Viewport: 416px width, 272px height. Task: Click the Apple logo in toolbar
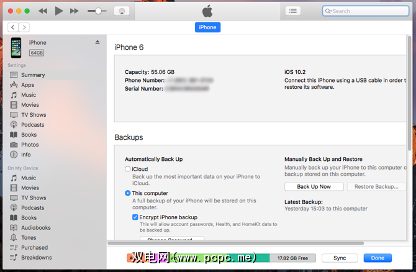tap(207, 11)
